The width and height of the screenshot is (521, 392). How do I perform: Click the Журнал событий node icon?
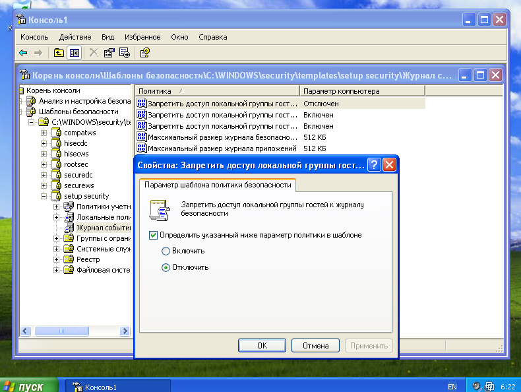pyautogui.click(x=69, y=228)
